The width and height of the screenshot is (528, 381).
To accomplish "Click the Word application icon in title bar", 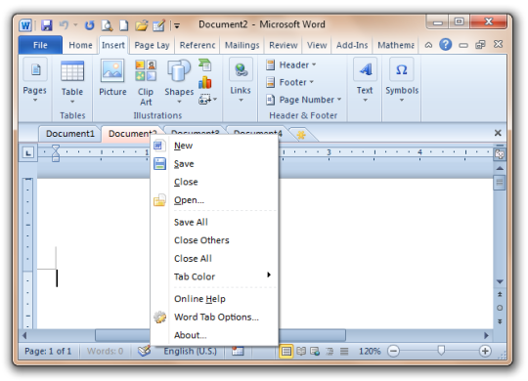I will [25, 25].
